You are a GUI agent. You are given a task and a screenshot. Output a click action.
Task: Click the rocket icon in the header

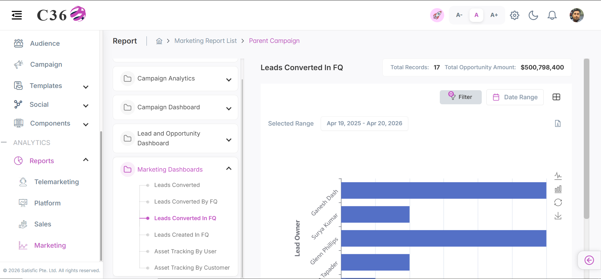(437, 15)
